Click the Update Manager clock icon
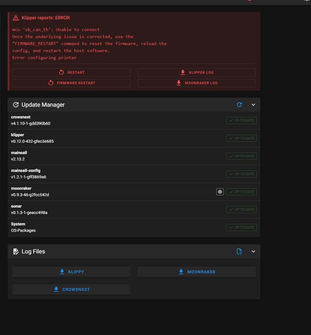 pos(16,105)
